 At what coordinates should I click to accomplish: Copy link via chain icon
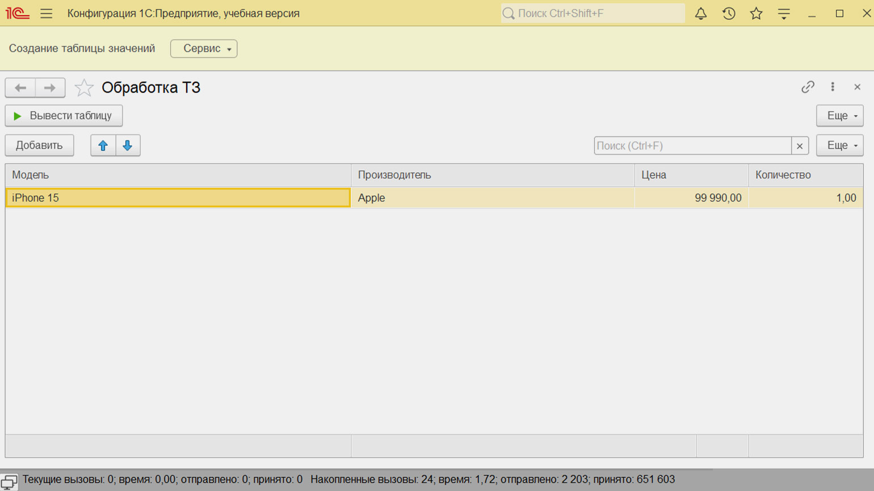[808, 87]
